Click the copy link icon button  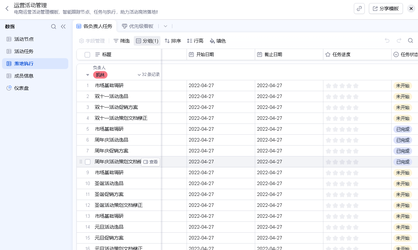click(359, 9)
